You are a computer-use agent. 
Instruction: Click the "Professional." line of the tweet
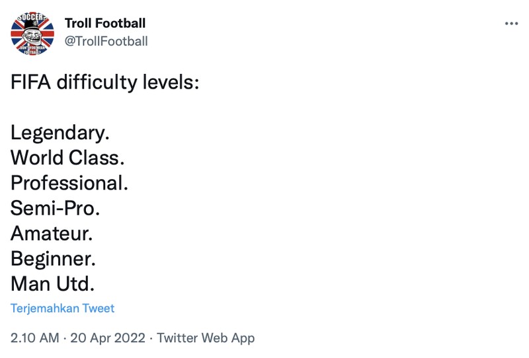click(x=69, y=183)
